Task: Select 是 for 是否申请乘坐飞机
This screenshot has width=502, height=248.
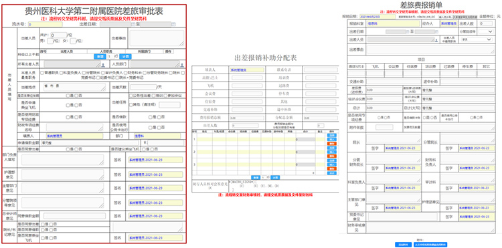Action: [68, 105]
